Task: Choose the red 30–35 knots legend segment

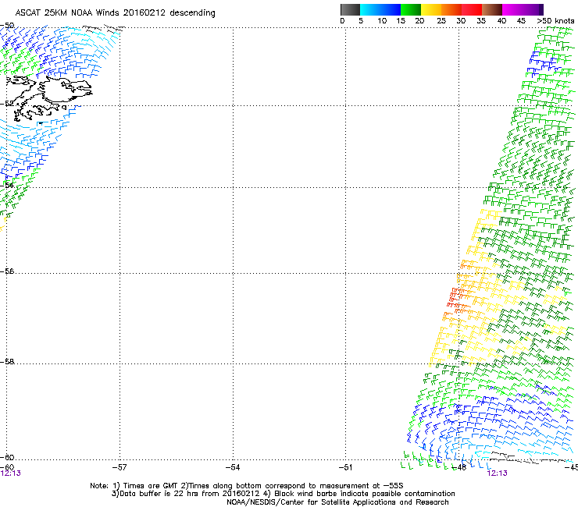Action: pos(472,9)
